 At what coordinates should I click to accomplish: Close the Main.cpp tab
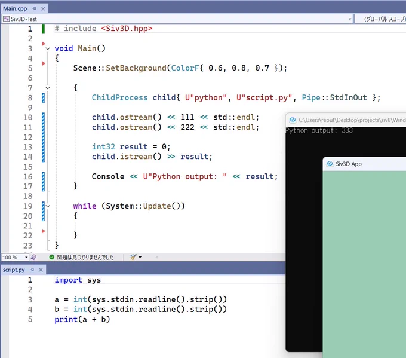[43, 8]
